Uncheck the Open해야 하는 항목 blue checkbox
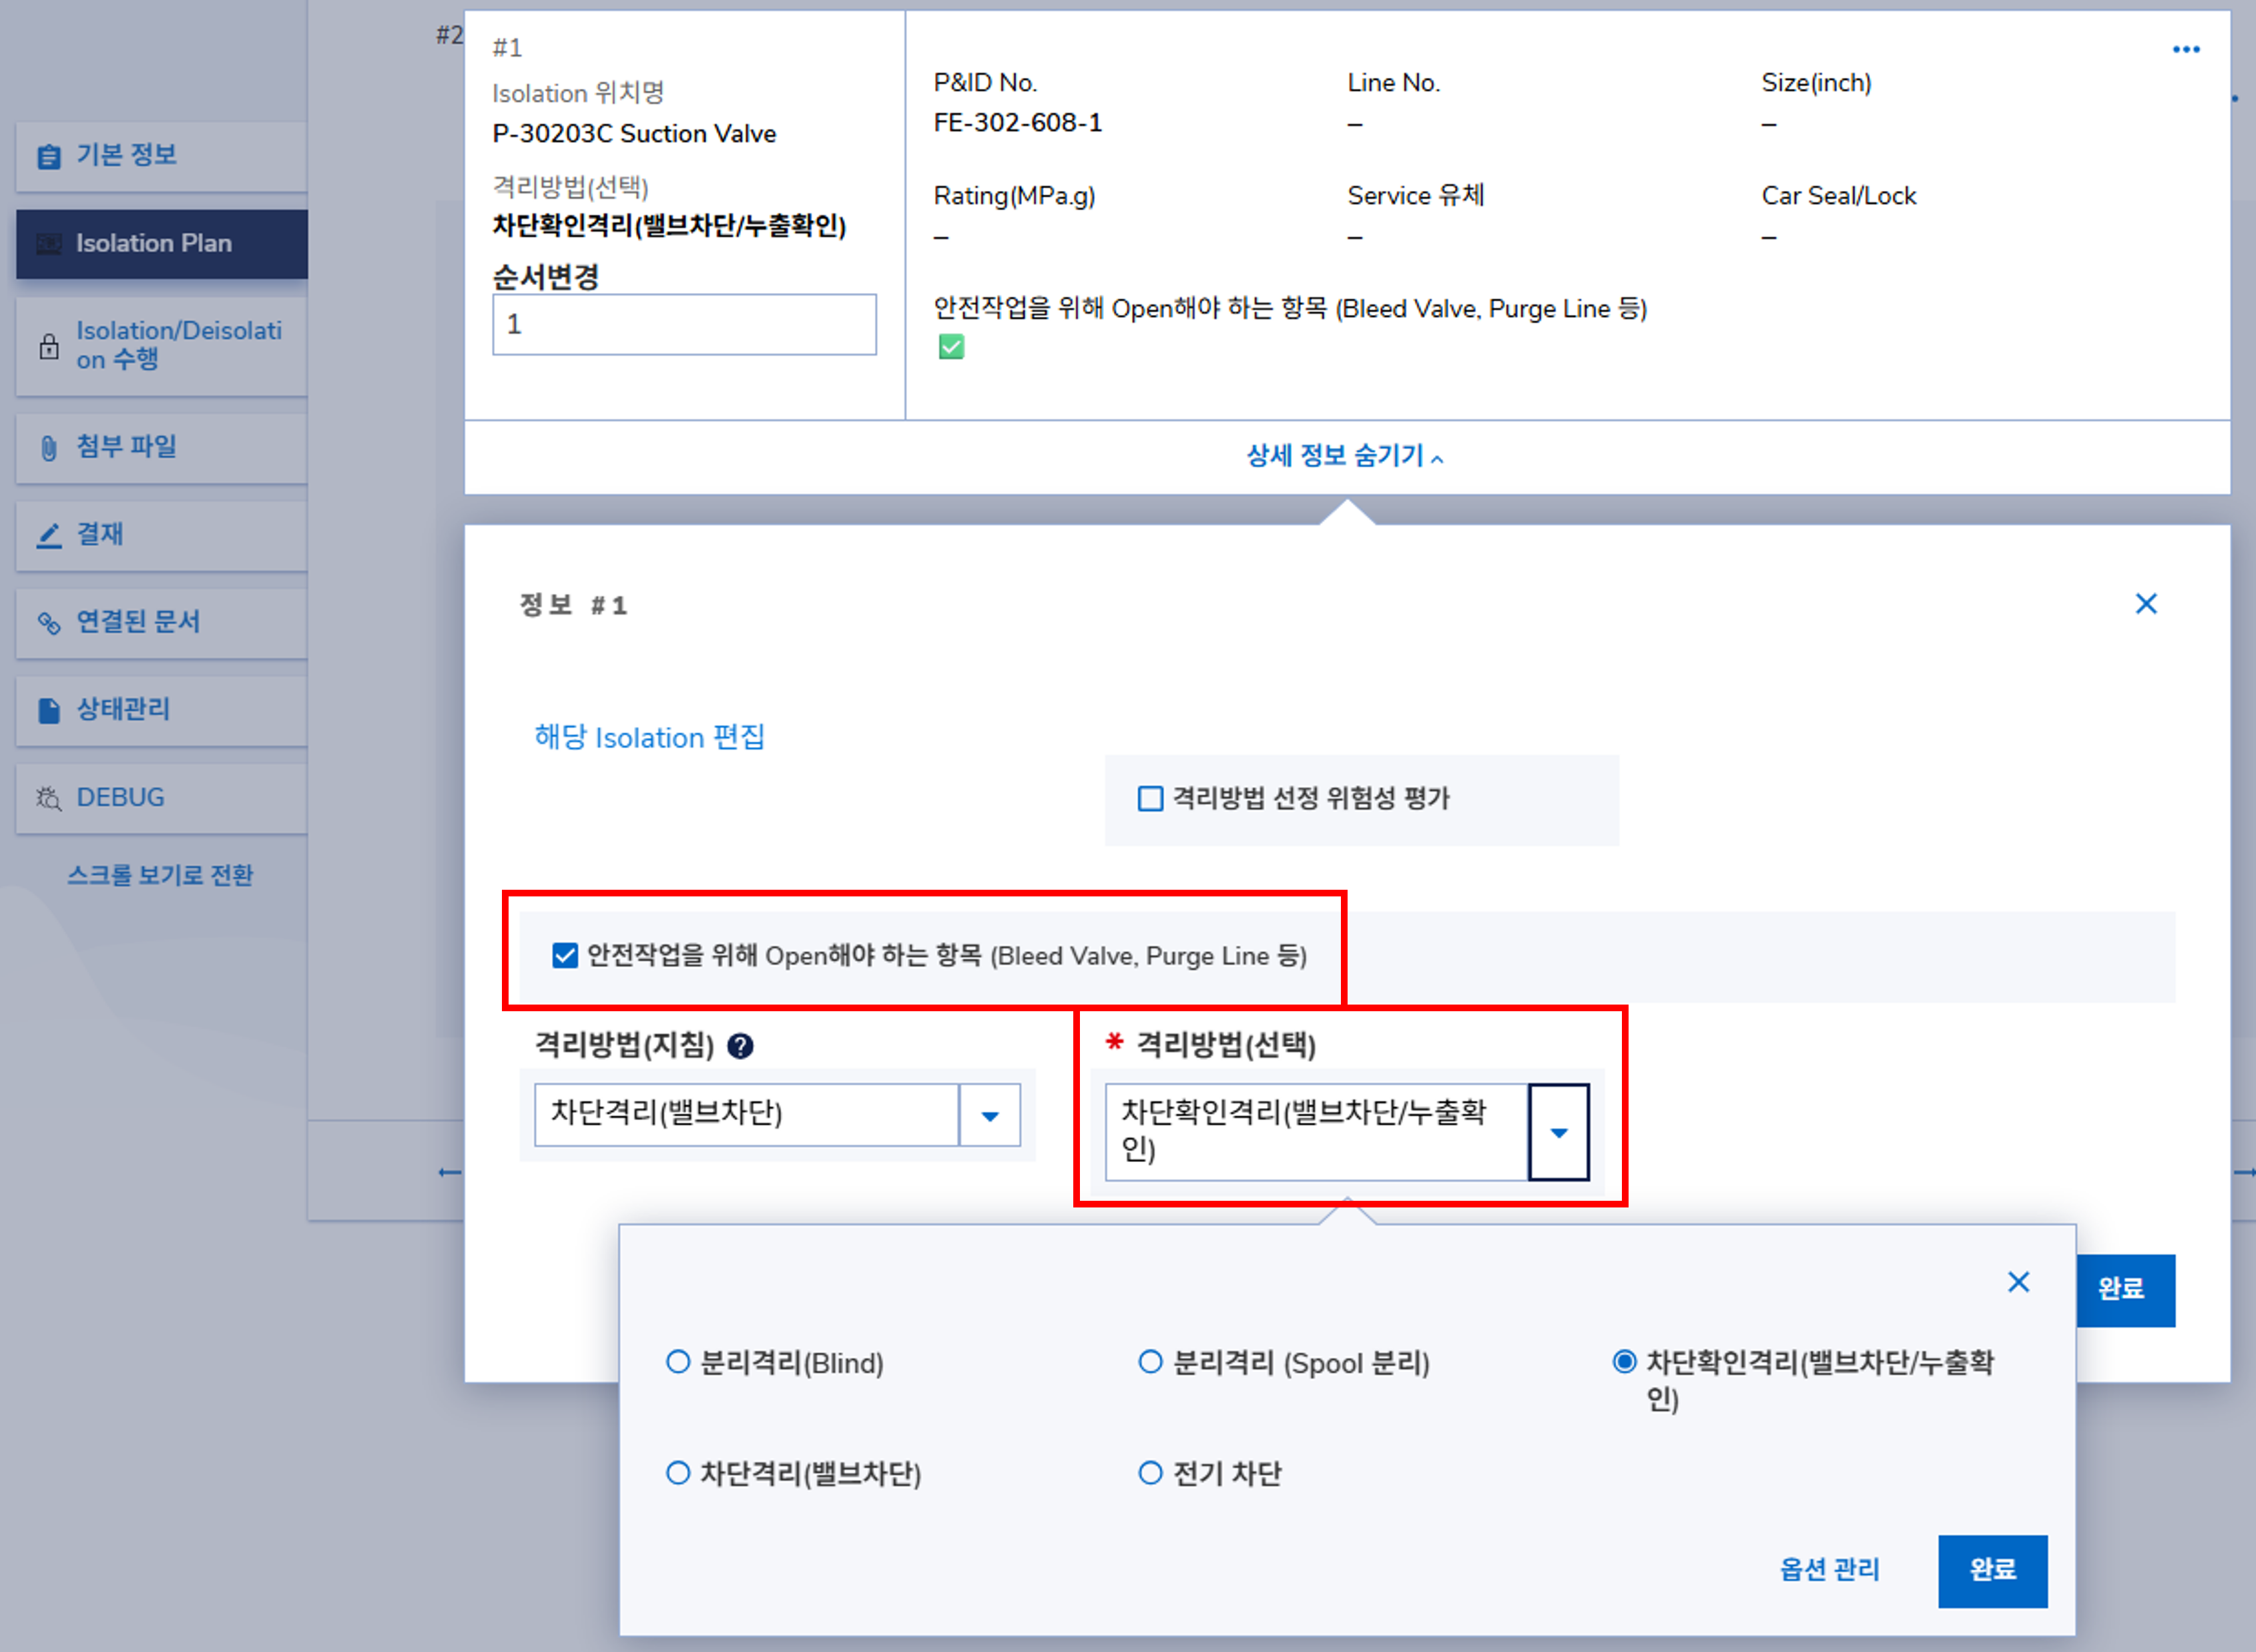Screen dimensions: 2256x1652 click(x=565, y=955)
